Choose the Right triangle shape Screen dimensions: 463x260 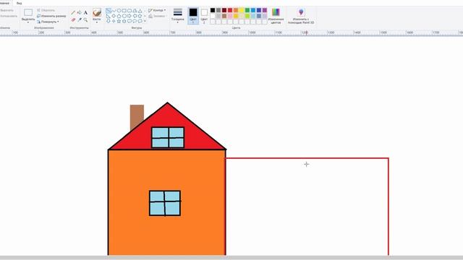pyautogui.click(x=109, y=16)
